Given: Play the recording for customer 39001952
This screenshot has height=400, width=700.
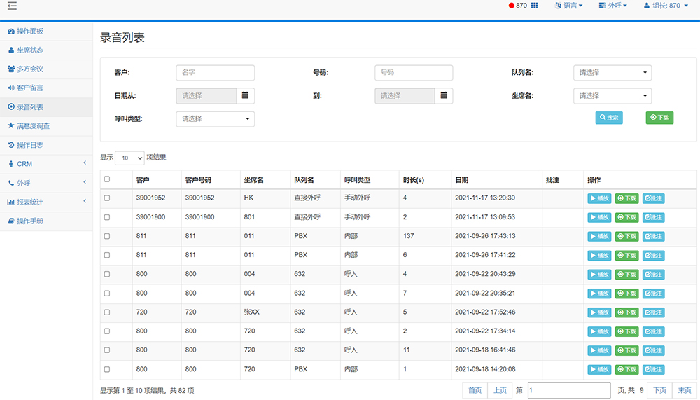Looking at the screenshot, I should coord(599,198).
